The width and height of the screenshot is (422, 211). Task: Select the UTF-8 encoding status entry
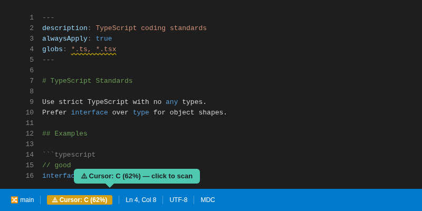pos(178,200)
